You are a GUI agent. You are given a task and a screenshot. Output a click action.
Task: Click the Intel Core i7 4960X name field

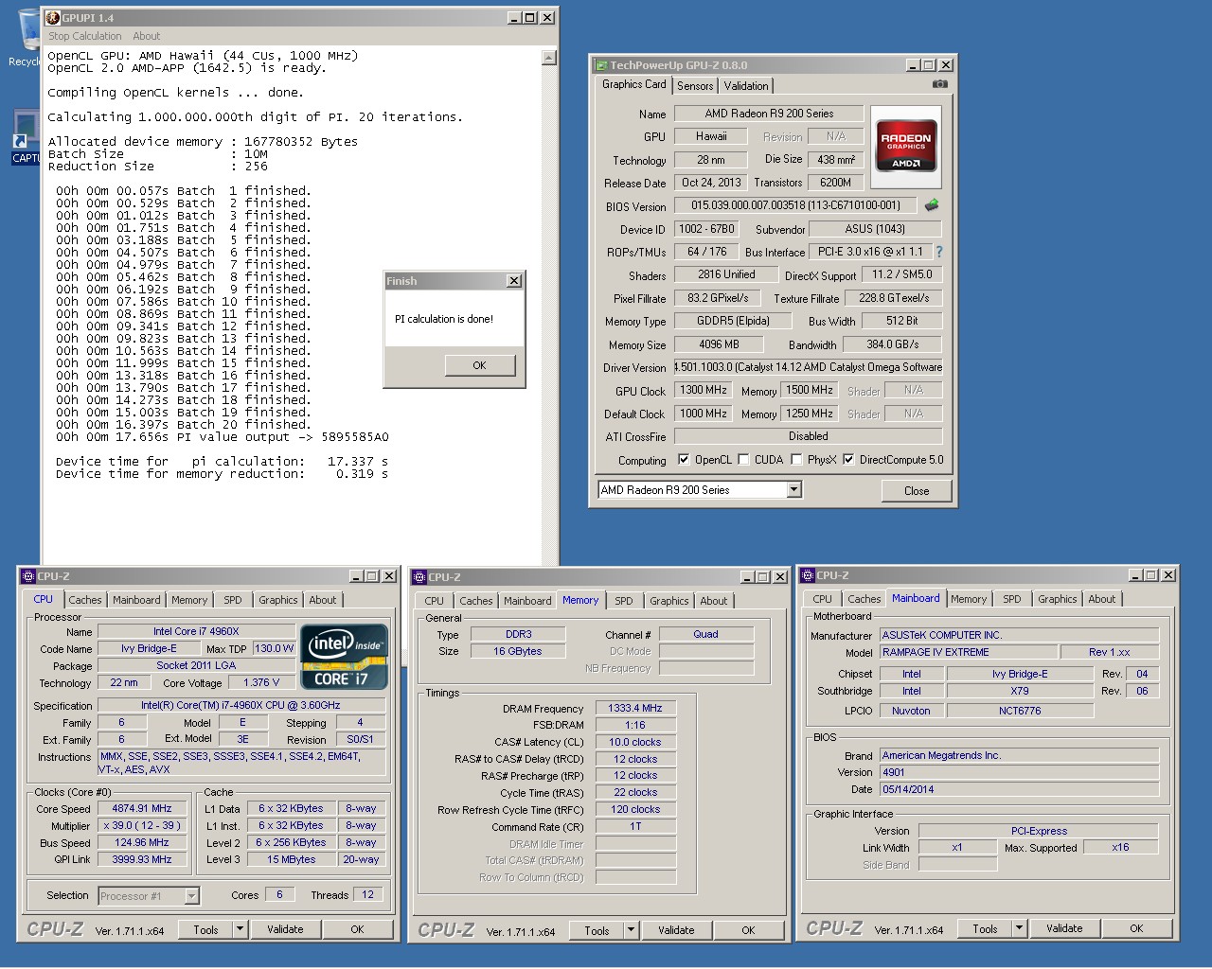(196, 631)
